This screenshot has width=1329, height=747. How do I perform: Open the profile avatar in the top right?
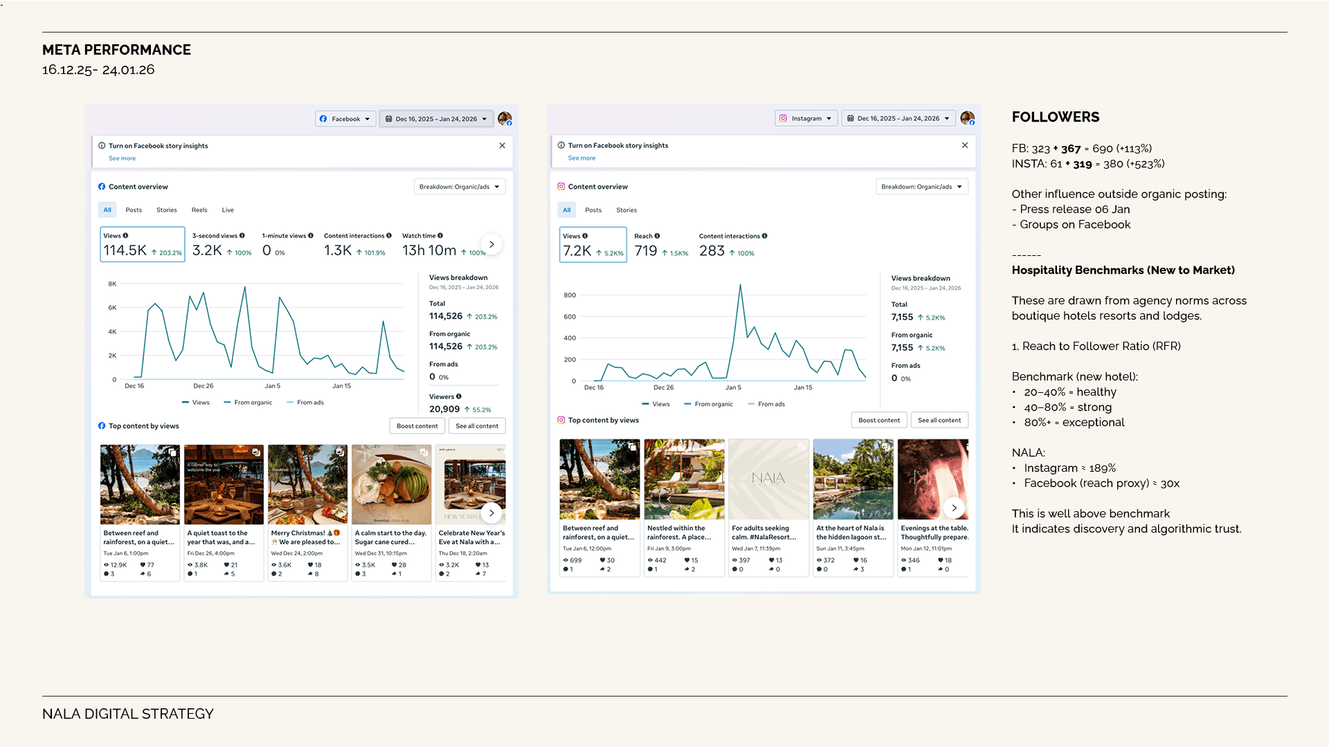click(504, 118)
